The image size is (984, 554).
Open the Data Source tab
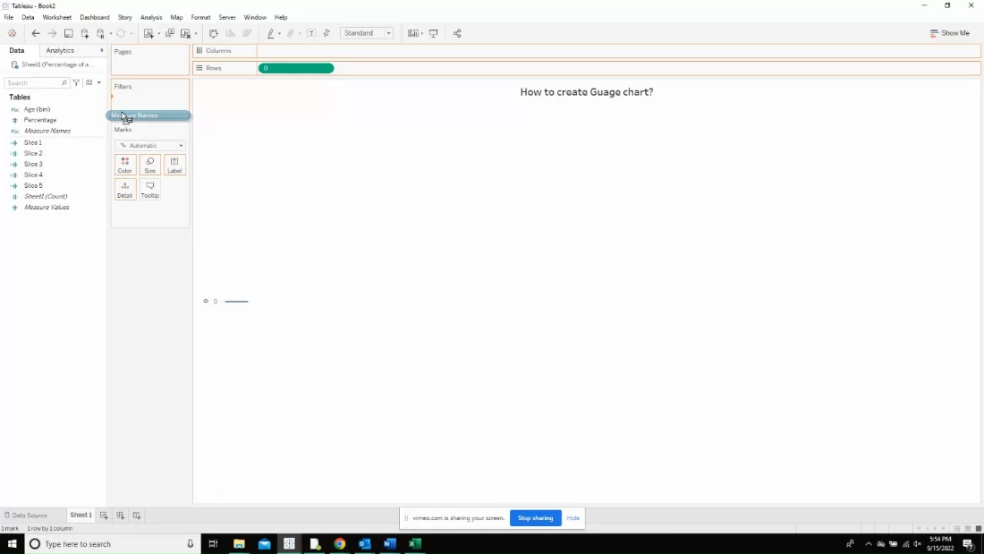(x=26, y=516)
